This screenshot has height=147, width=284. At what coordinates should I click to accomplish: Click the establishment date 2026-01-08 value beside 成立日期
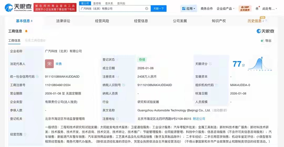[145, 68]
